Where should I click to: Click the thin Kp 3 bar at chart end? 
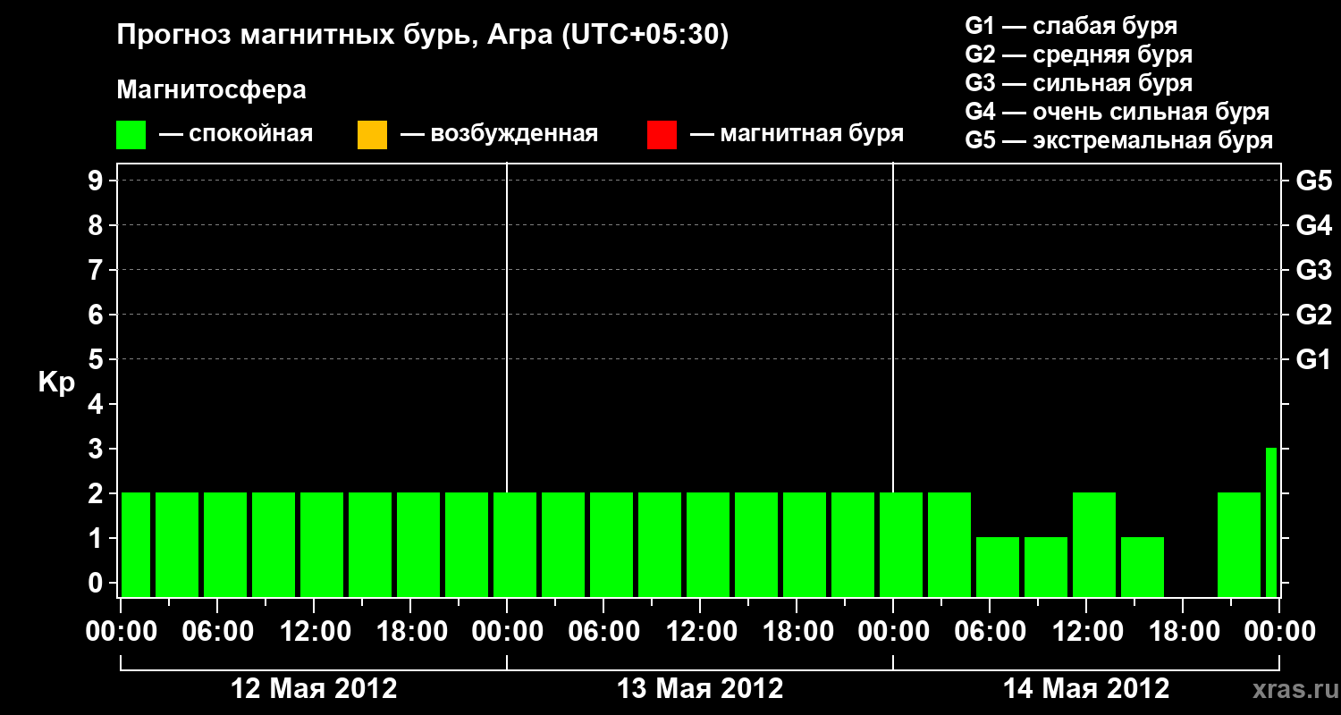[1271, 522]
